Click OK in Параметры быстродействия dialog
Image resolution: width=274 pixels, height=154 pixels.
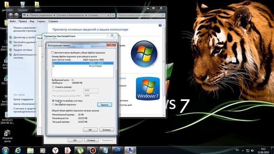click(75, 140)
